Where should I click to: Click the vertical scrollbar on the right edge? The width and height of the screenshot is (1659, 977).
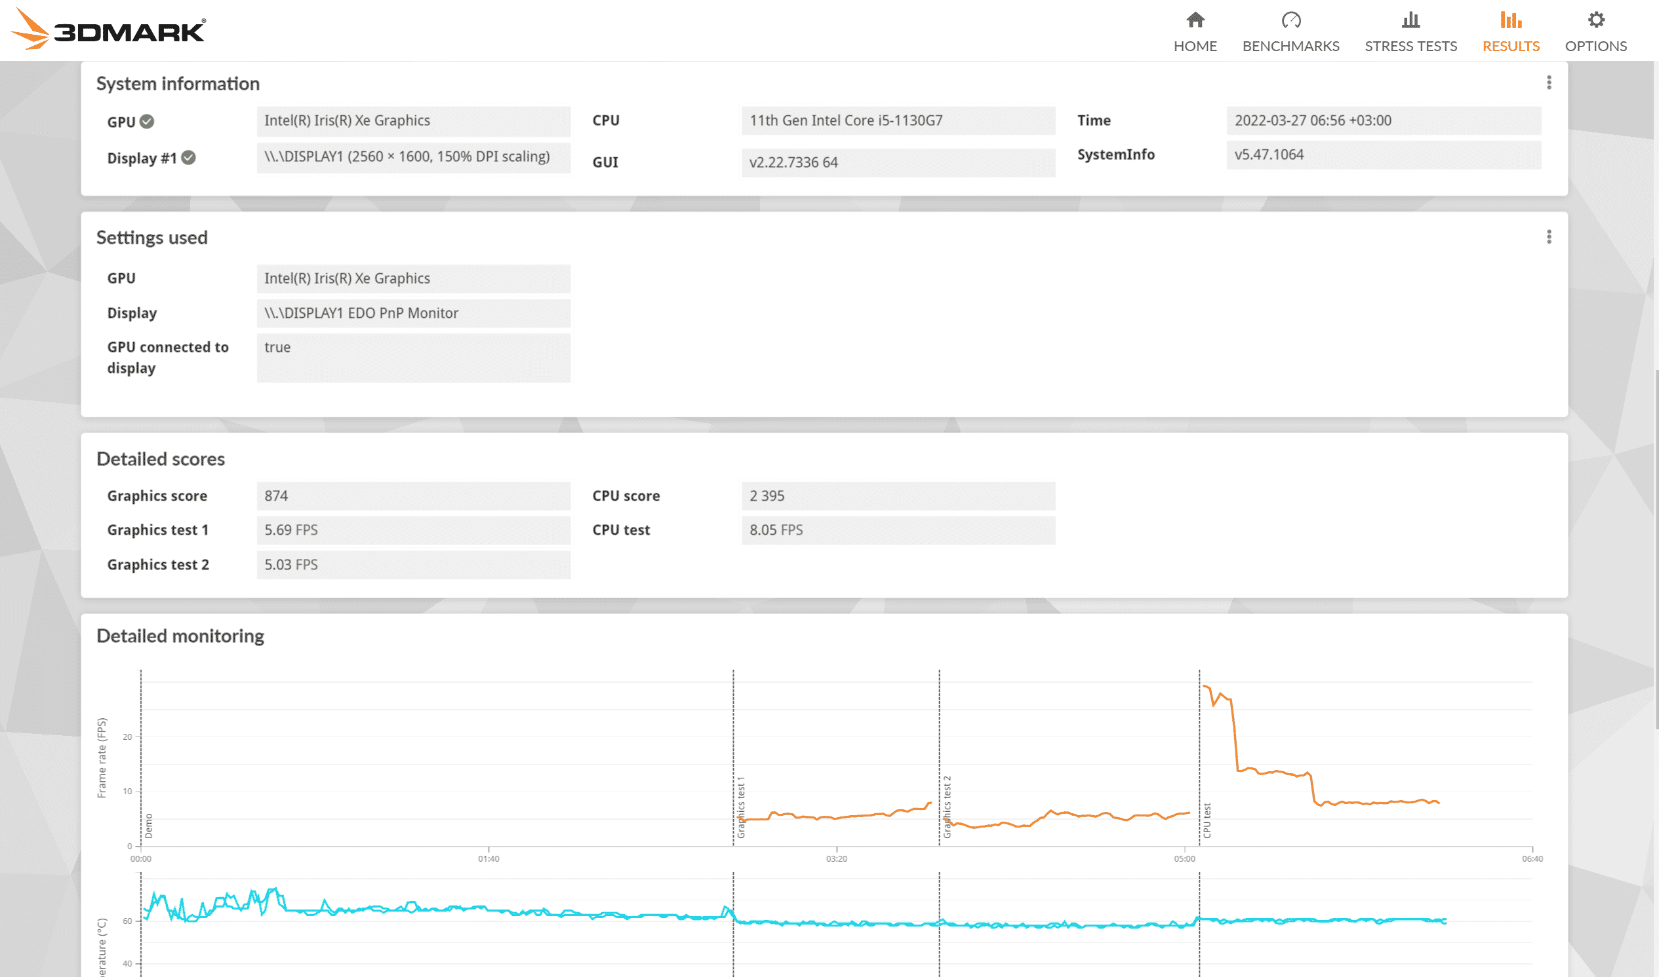pyautogui.click(x=1656, y=546)
